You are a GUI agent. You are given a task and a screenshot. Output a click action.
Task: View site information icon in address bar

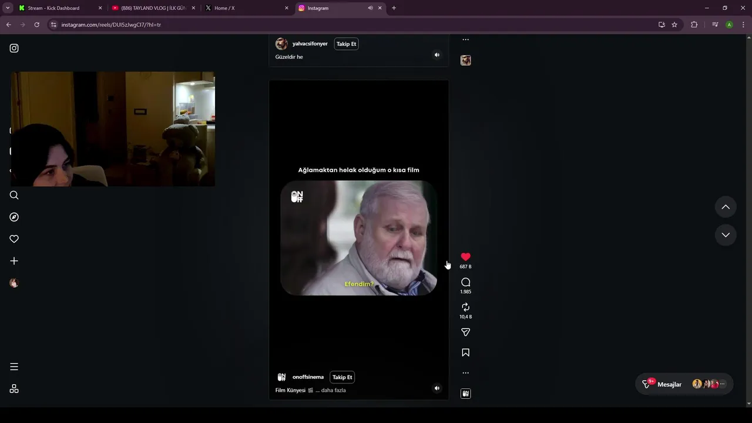pos(53,25)
